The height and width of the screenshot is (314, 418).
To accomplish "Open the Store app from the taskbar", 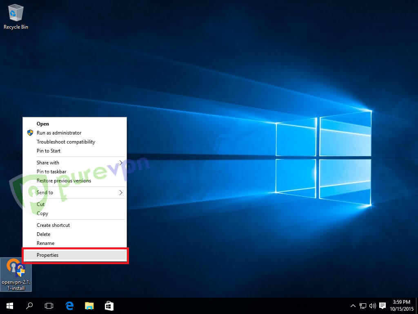I will [109, 306].
